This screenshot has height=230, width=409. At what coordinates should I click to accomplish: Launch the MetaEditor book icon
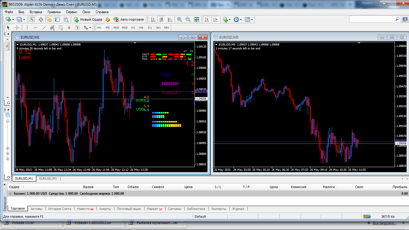108,19
